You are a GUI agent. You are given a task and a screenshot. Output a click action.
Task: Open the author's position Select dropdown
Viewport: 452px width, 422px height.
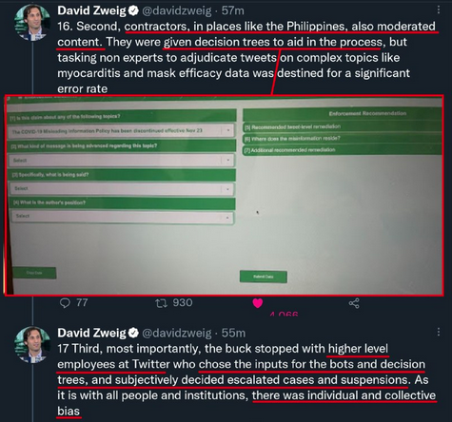point(123,217)
